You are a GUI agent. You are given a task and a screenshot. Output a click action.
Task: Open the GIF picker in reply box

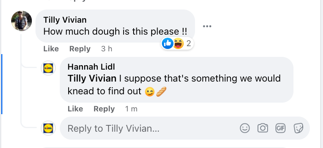(281, 128)
